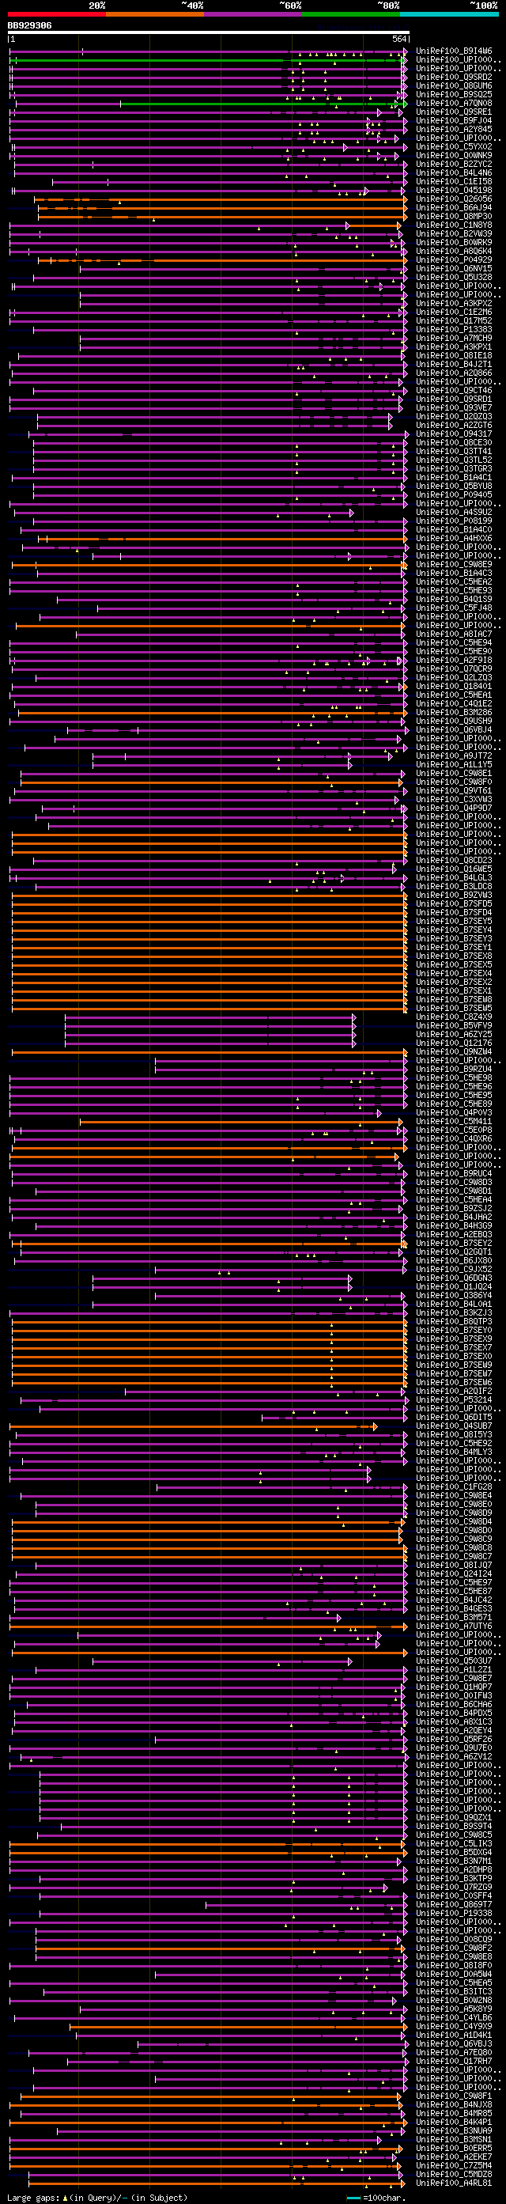Select UniRef100_C5M411 label

[x=454, y=1121]
